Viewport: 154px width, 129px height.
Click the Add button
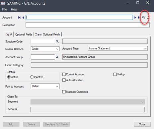tap(11, 124)
